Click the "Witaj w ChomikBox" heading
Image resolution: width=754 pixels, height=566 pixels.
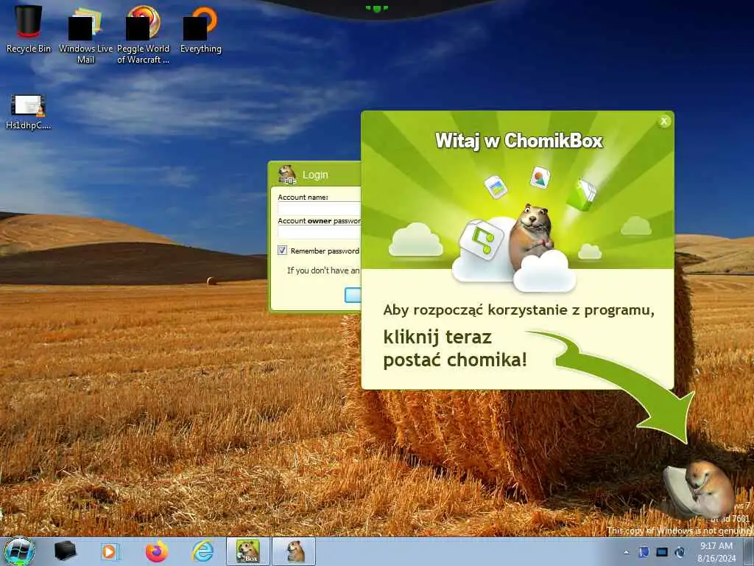(519, 141)
